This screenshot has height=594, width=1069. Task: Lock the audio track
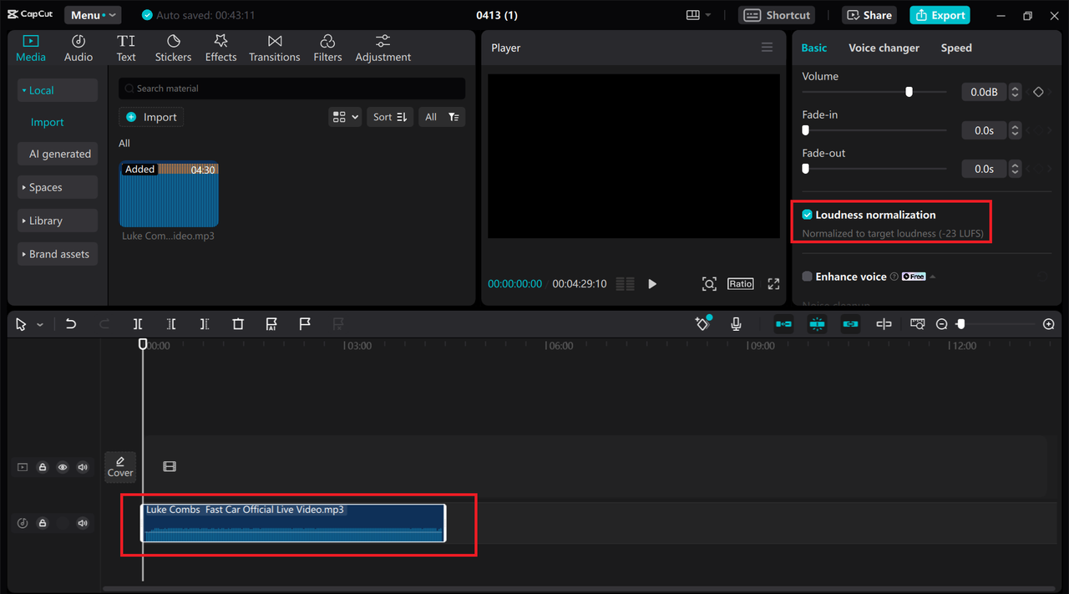tap(43, 523)
